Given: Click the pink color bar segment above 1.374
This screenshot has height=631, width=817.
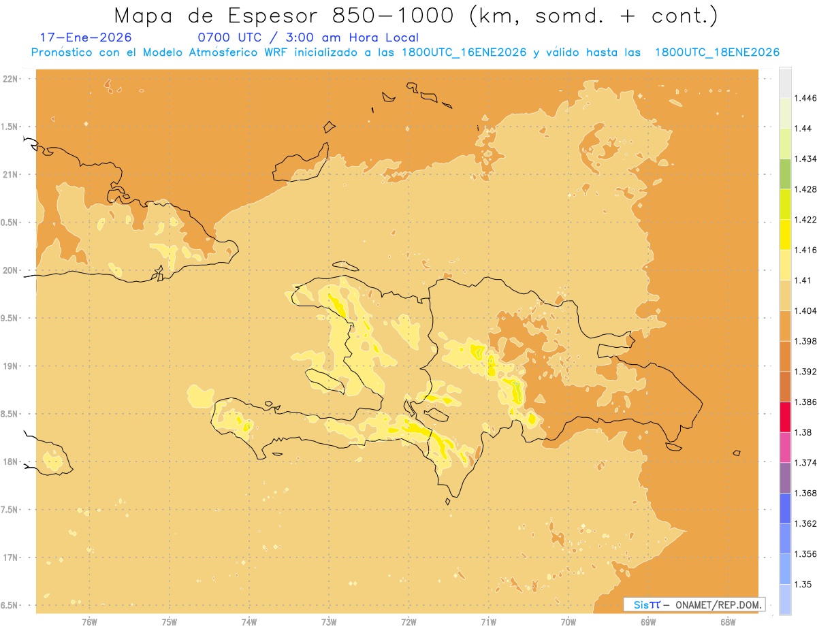Looking at the screenshot, I should tap(785, 447).
